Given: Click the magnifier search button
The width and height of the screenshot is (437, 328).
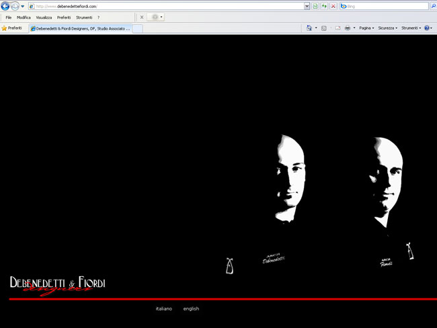Looking at the screenshot, I should point(434,6).
